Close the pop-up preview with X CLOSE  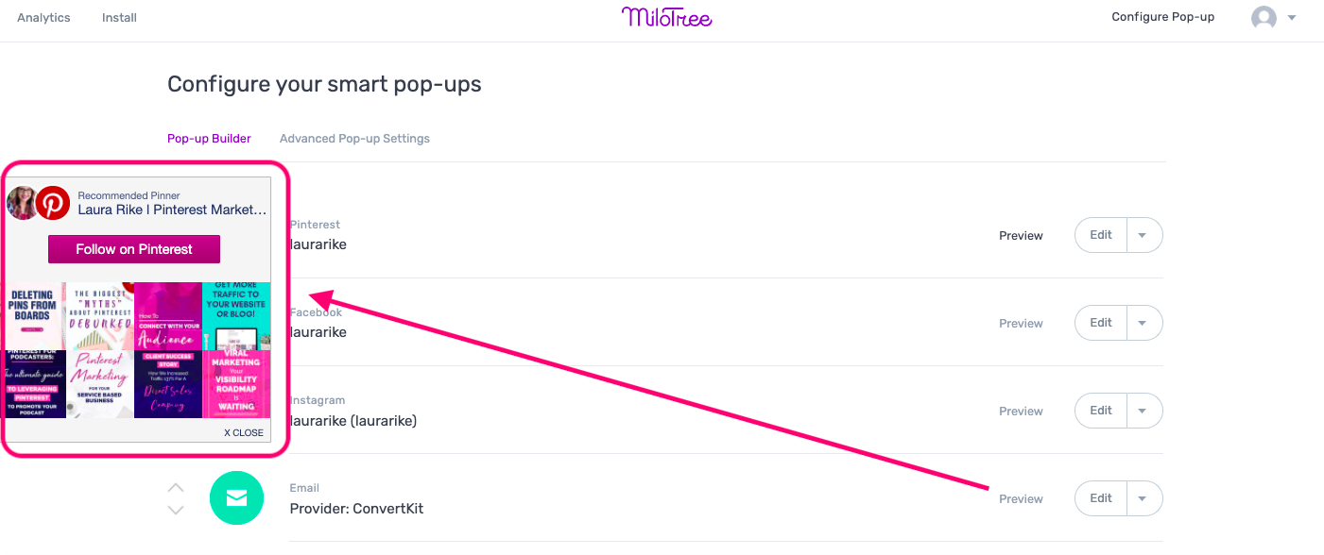[244, 432]
